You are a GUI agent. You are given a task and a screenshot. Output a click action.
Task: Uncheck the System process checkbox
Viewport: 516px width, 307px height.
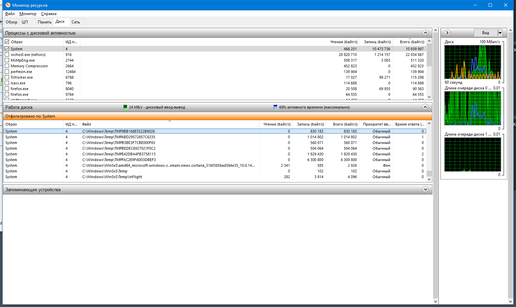point(7,49)
